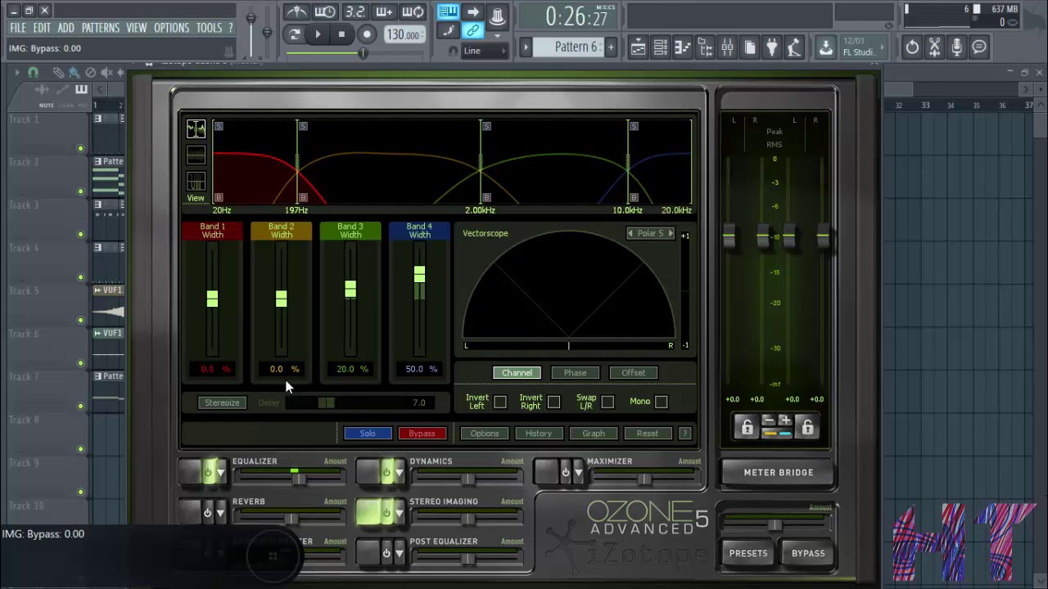This screenshot has width=1048, height=589.
Task: Switch to the Phase vectorscope tab
Action: pyautogui.click(x=575, y=373)
